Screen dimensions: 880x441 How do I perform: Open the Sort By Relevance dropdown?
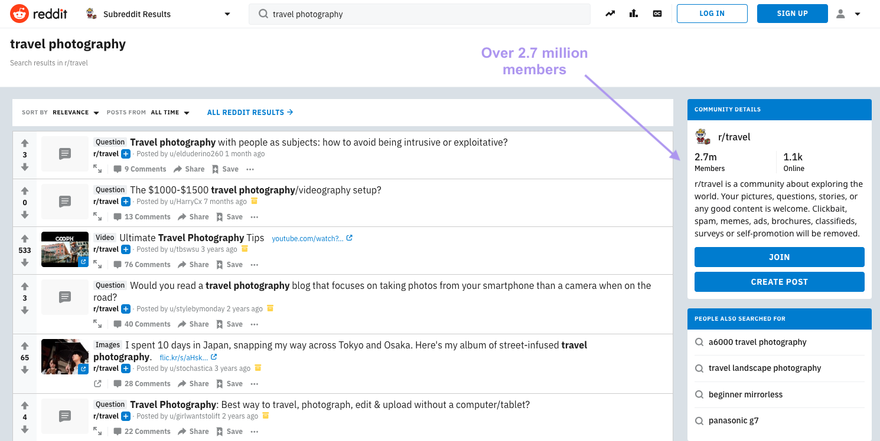coord(76,112)
